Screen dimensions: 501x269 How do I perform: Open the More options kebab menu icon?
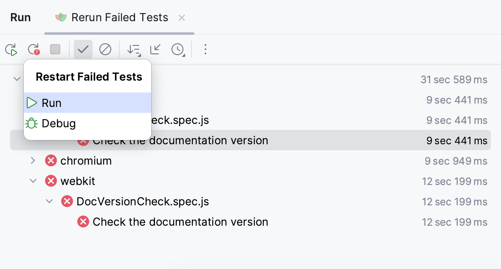pyautogui.click(x=205, y=50)
